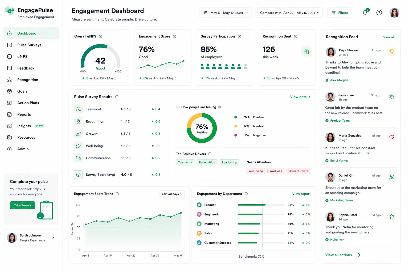Click the Teamwork positive driver tag

(x=185, y=162)
